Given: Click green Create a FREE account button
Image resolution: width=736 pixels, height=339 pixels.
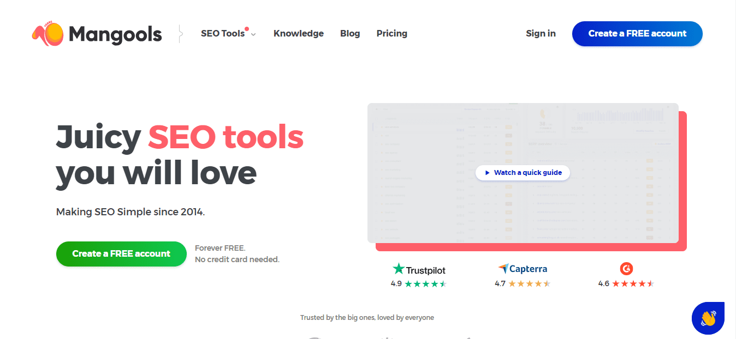Looking at the screenshot, I should click(x=121, y=254).
